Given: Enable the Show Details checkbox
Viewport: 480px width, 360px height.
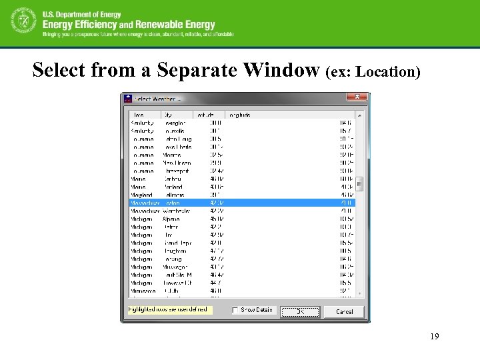Looking at the screenshot, I should (x=235, y=310).
